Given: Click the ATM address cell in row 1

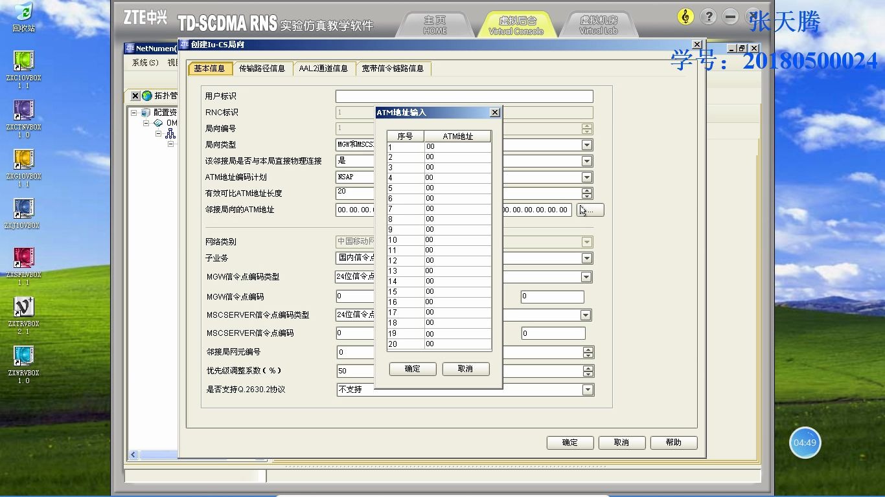Looking at the screenshot, I should click(x=457, y=147).
